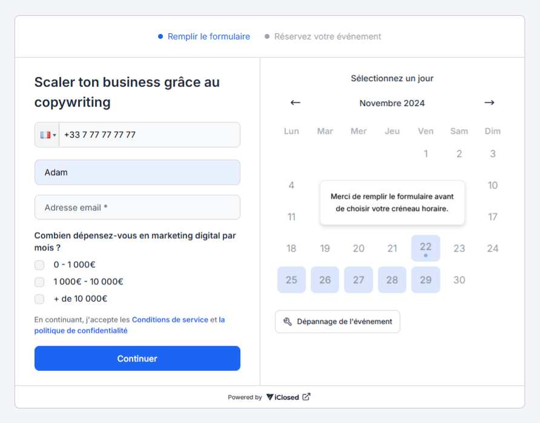Click the Adresse email input field
Image resolution: width=540 pixels, height=423 pixels.
(137, 207)
